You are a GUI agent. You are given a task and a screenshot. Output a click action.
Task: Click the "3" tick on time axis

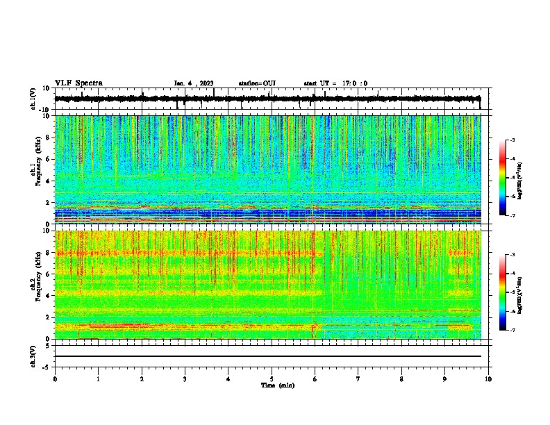tap(185, 379)
